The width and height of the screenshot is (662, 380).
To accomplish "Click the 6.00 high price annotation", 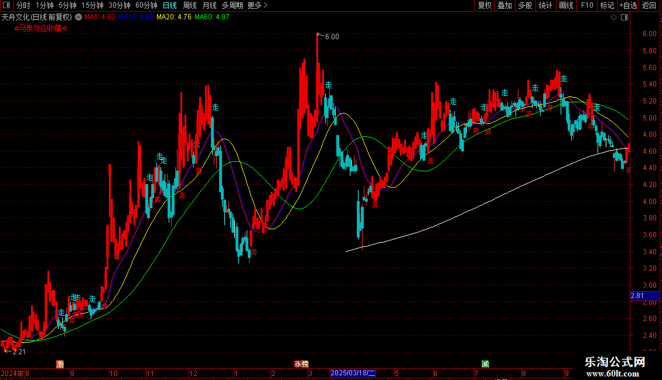I will point(332,37).
